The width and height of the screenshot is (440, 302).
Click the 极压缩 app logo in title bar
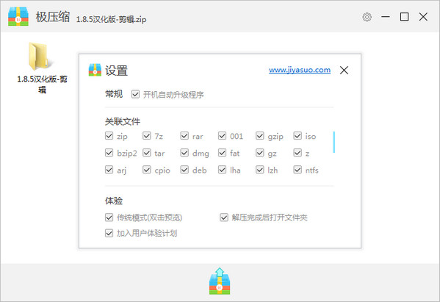pos(18,16)
